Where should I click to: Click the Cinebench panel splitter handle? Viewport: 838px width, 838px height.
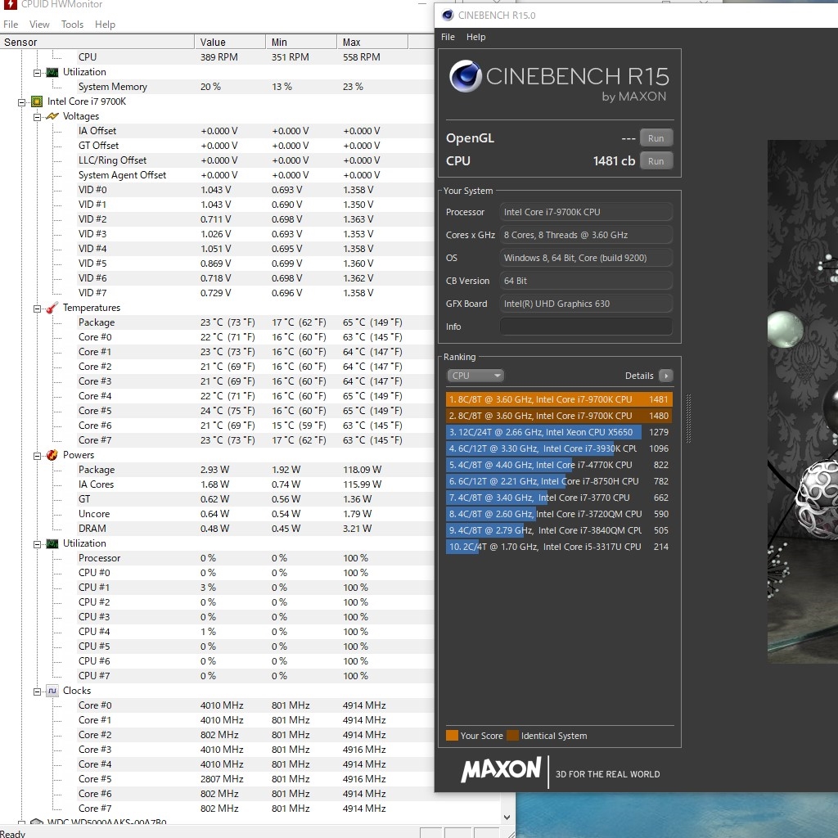(x=688, y=418)
